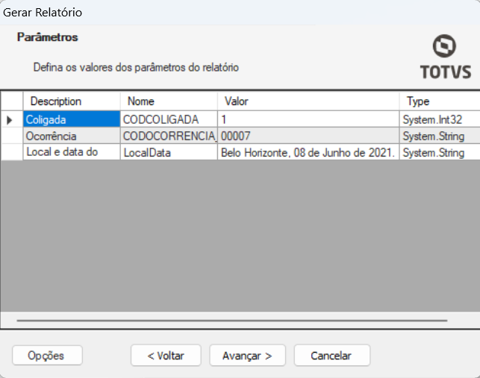Cancel the report generation dialog

[x=332, y=356]
